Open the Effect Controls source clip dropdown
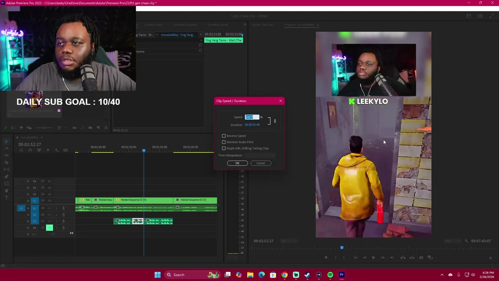 pos(157,35)
